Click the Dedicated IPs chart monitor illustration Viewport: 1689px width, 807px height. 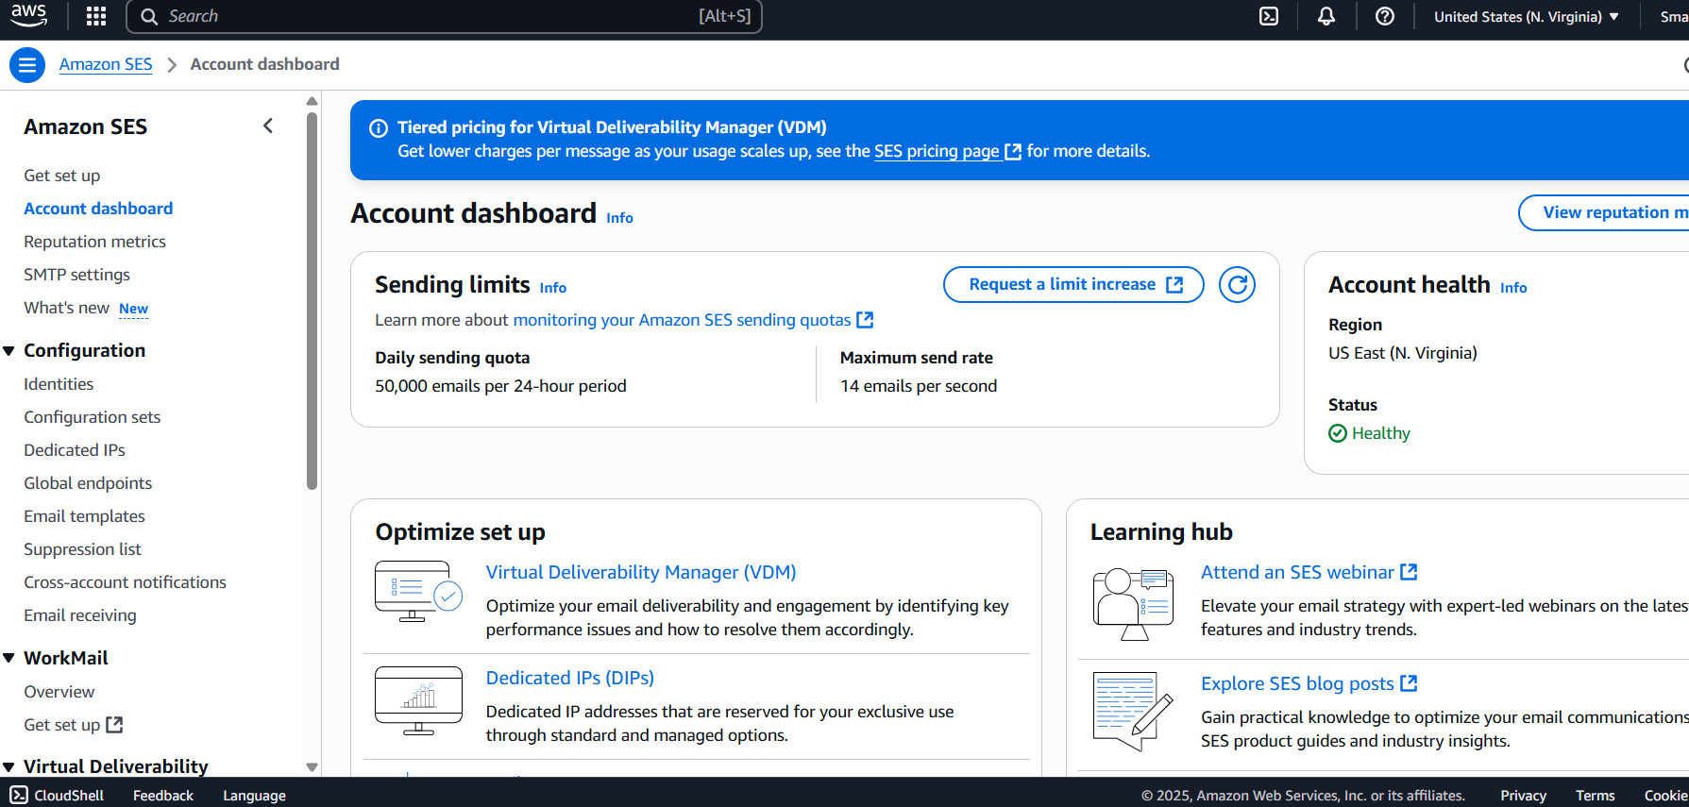tap(418, 700)
